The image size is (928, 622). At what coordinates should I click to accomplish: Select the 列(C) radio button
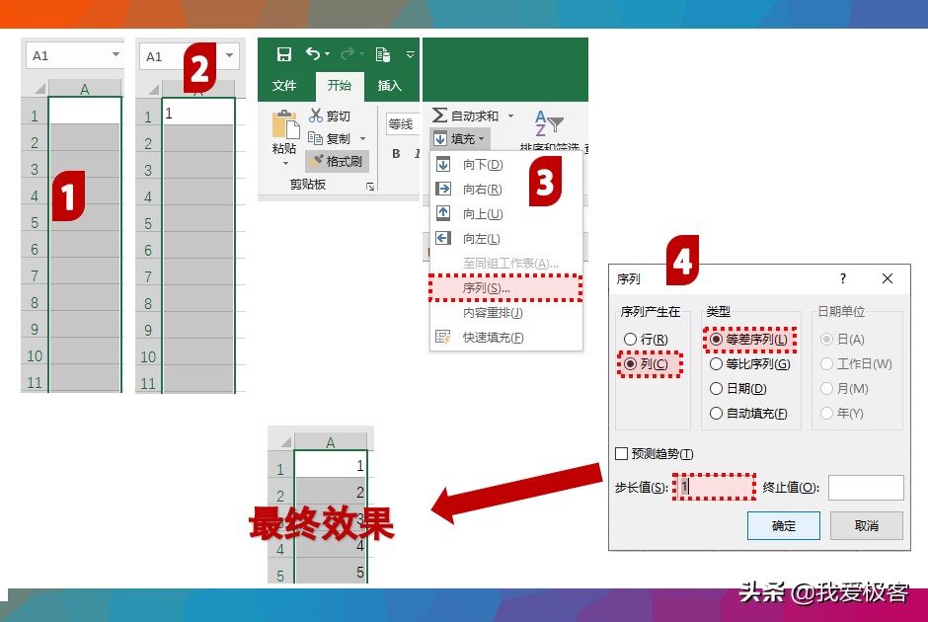pos(632,364)
